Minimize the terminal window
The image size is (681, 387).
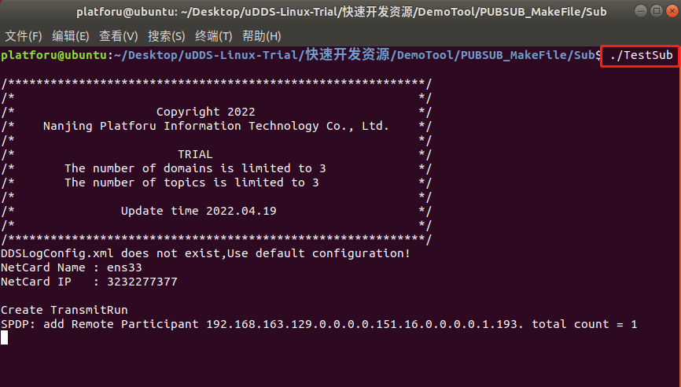pyautogui.click(x=641, y=11)
